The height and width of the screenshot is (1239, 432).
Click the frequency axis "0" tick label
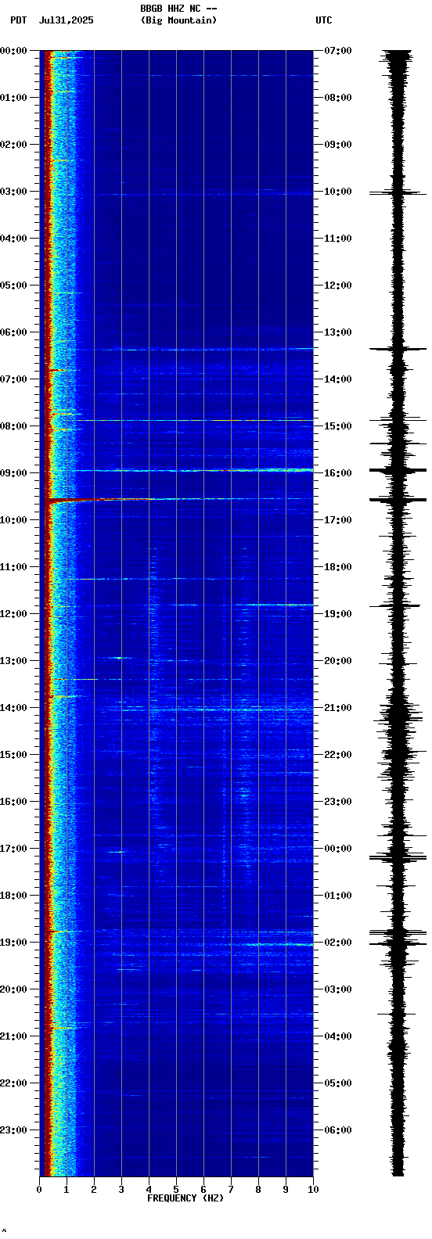39,1190
